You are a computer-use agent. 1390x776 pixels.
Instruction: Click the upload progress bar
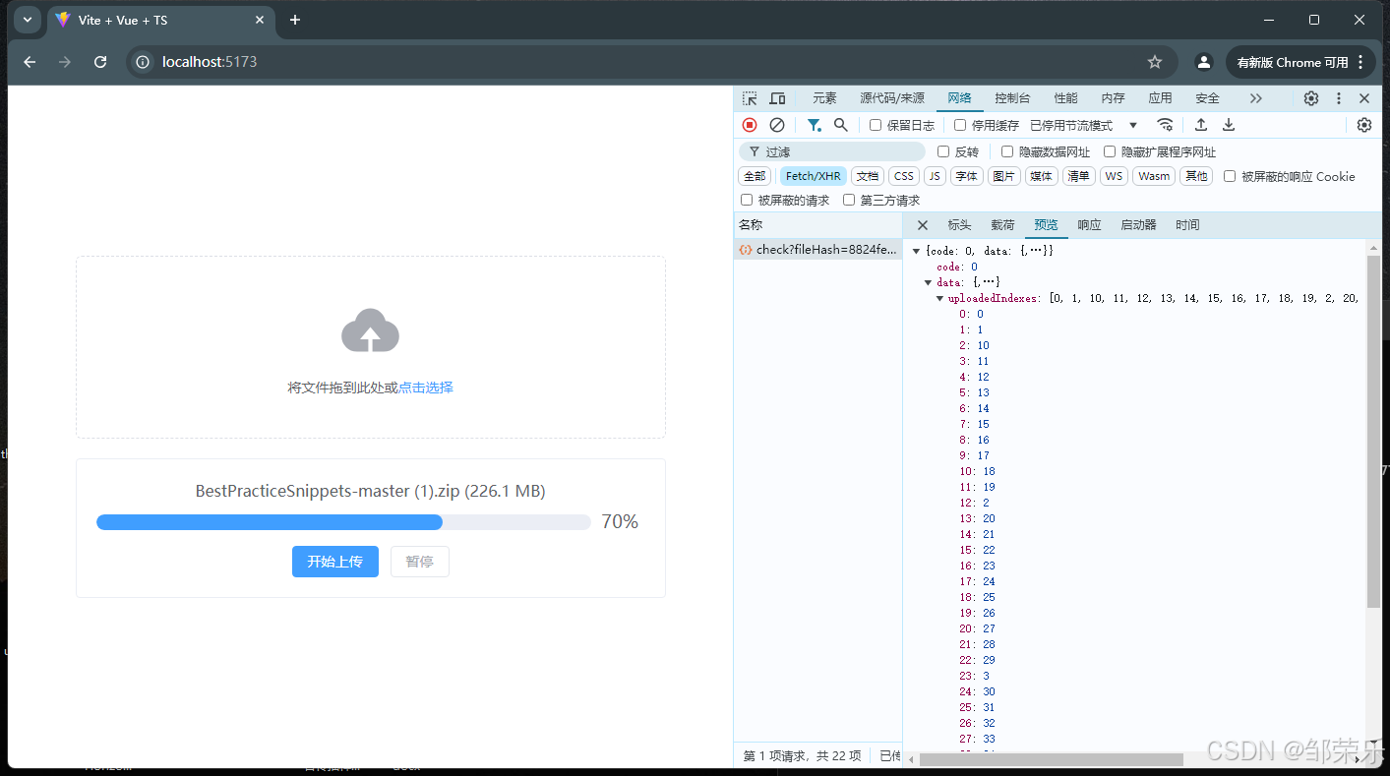click(343, 522)
